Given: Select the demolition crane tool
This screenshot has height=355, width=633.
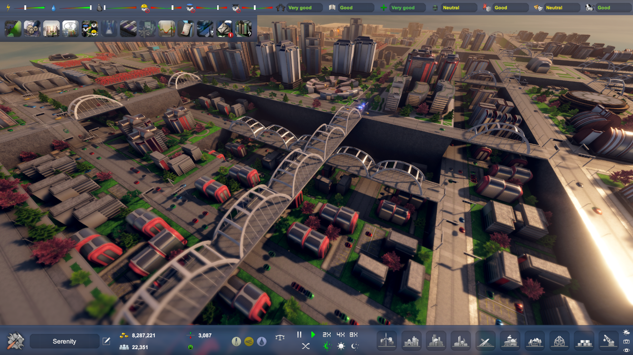Looking at the screenshot, I should pos(609,341).
